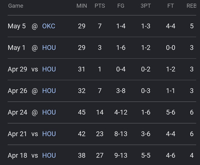Click the REB column header
This screenshot has height=165, width=200.
(192, 6)
